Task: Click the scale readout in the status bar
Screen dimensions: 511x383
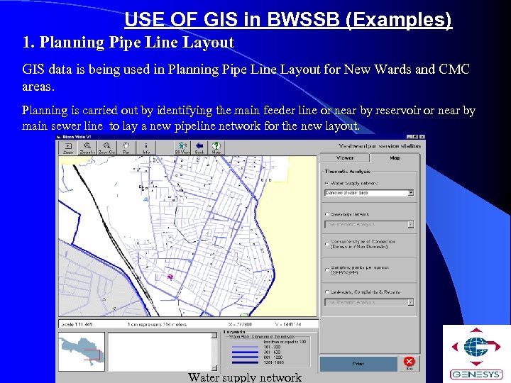Action: [x=77, y=324]
